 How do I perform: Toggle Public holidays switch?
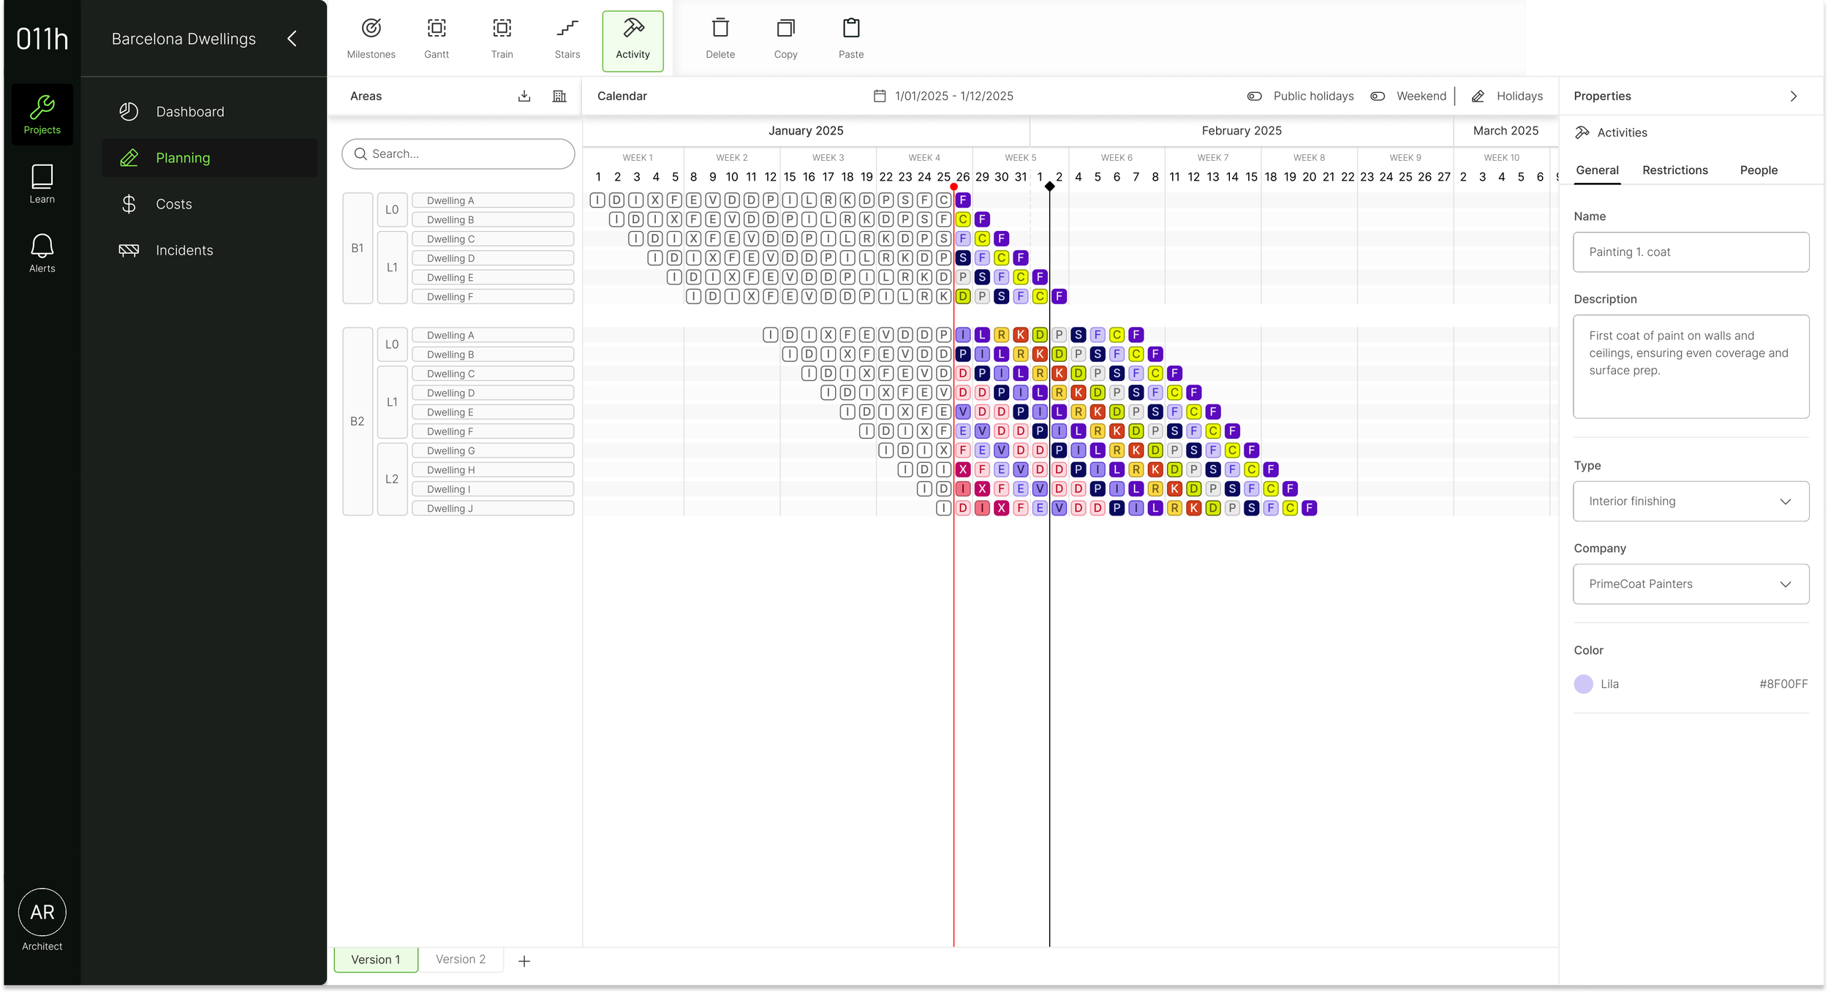[1255, 96]
